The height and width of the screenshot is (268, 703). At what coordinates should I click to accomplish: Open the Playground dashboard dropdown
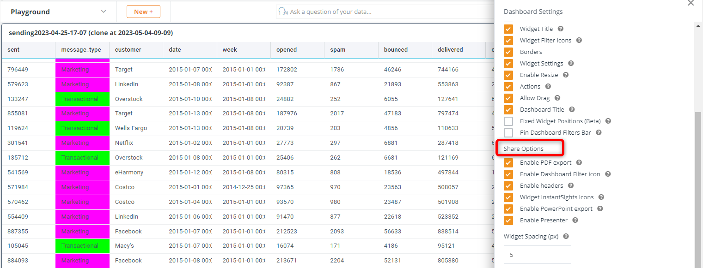tap(104, 12)
